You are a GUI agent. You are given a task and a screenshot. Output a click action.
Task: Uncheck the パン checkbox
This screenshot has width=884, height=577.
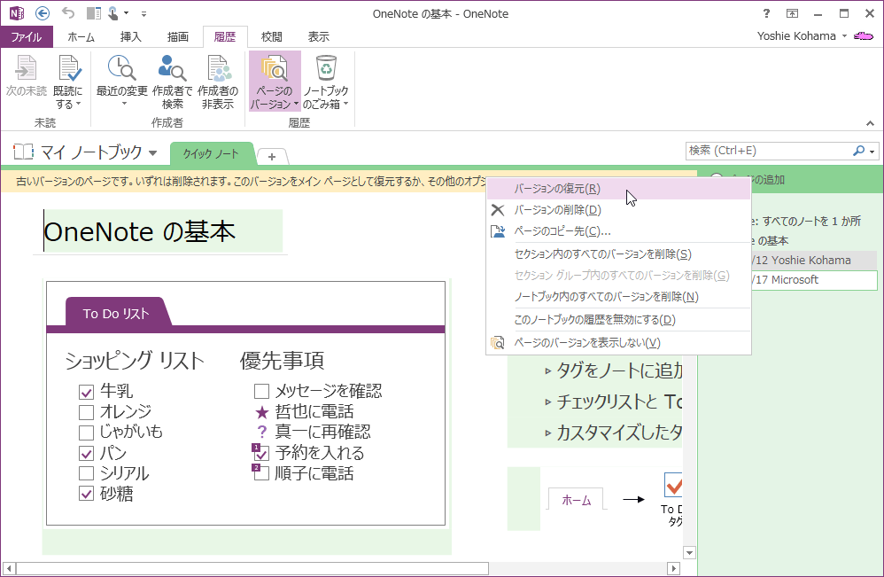(x=86, y=453)
